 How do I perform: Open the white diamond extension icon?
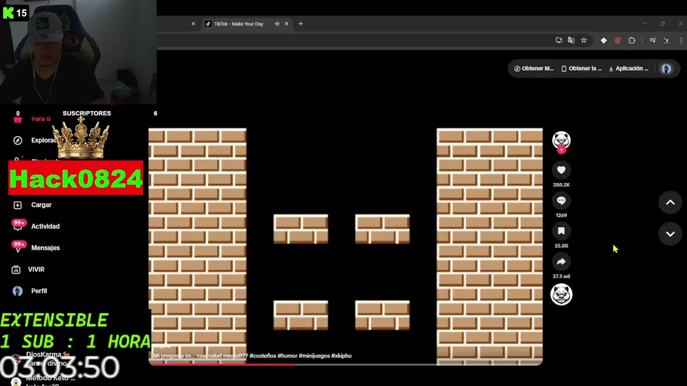[x=604, y=40]
